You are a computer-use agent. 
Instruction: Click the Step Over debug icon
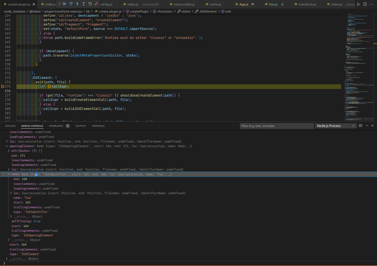[x=71, y=4]
